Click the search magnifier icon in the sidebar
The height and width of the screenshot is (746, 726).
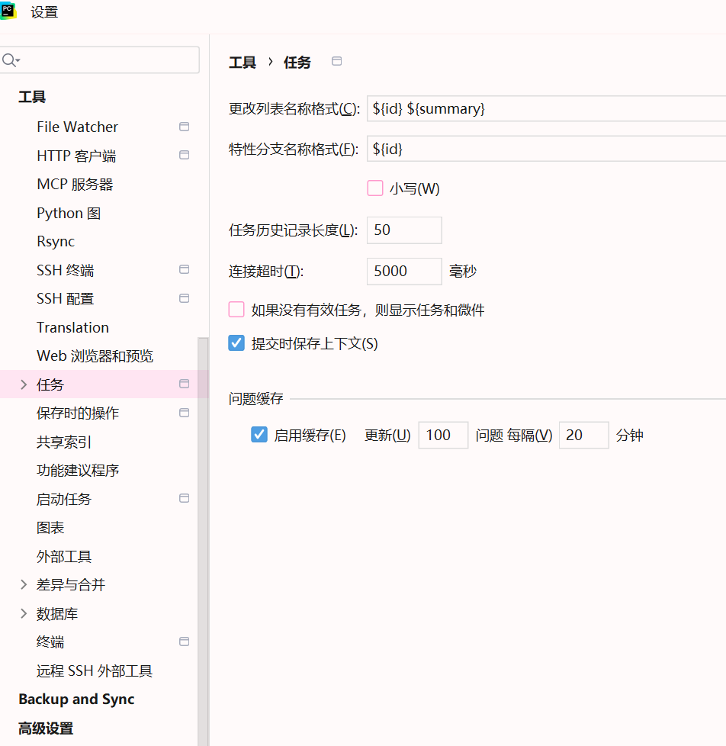(11, 59)
